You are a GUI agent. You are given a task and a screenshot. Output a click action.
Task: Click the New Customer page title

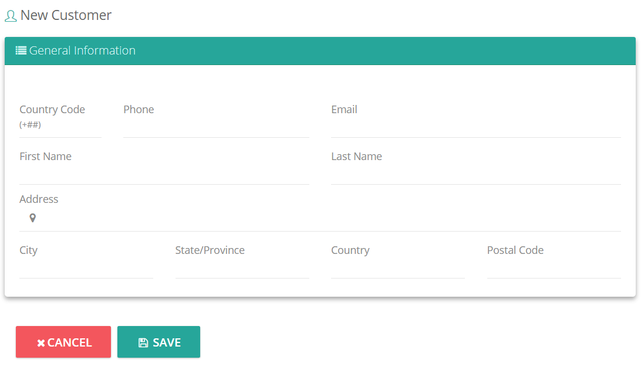click(x=66, y=15)
